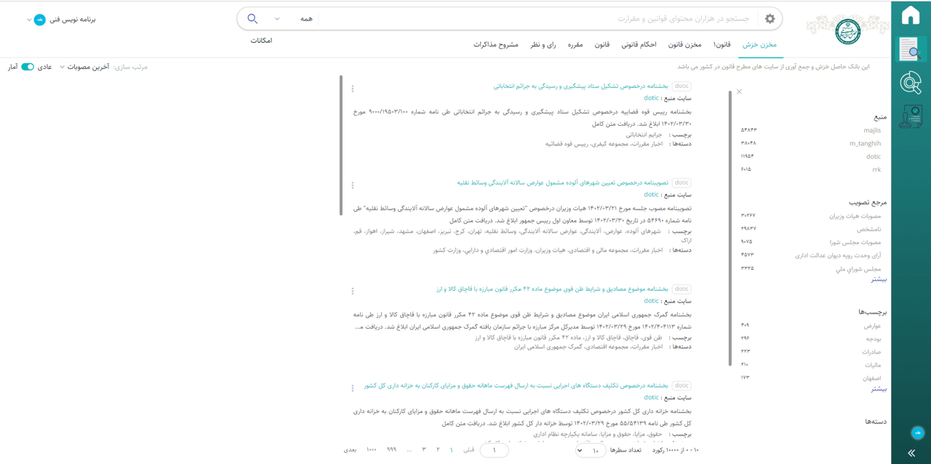This screenshot has height=464, width=931.
Task: Click dotic source link of smuggling circular
Action: pos(651,300)
